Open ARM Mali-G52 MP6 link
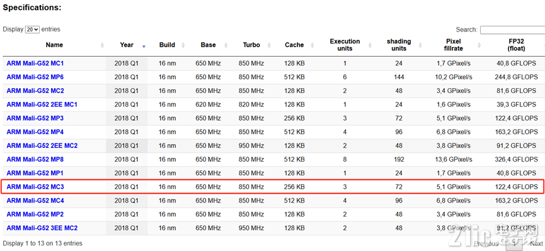 tap(35, 77)
